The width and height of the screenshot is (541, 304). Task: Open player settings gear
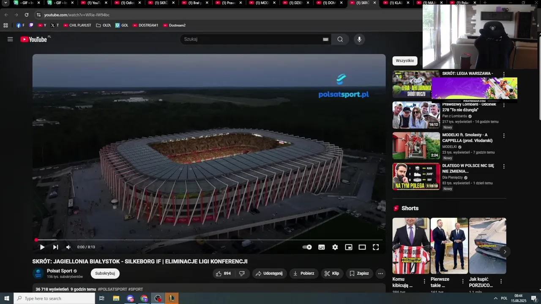(335, 247)
